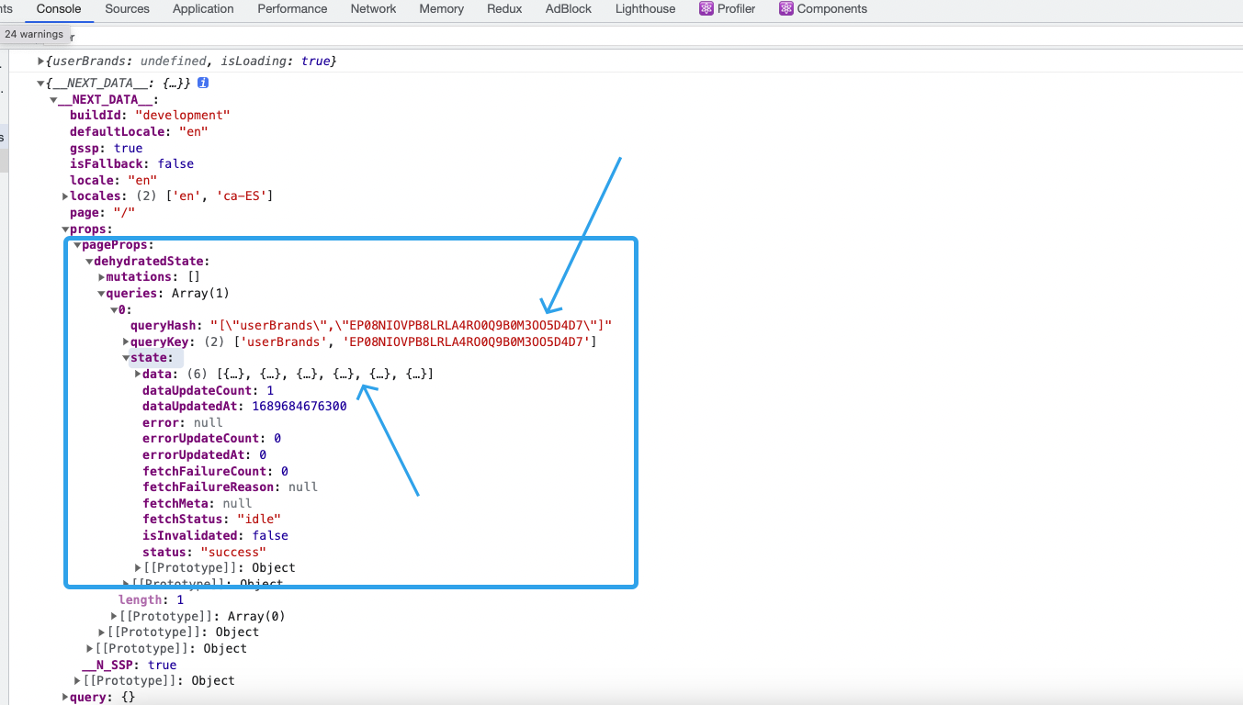Click the info icon beside __NEXT_DATA__ object
1243x705 pixels.
click(x=203, y=83)
